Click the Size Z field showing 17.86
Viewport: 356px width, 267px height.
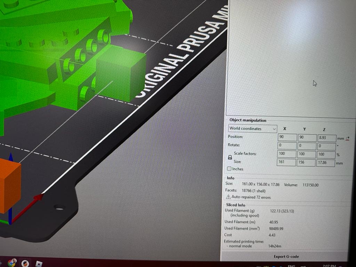[325, 163]
